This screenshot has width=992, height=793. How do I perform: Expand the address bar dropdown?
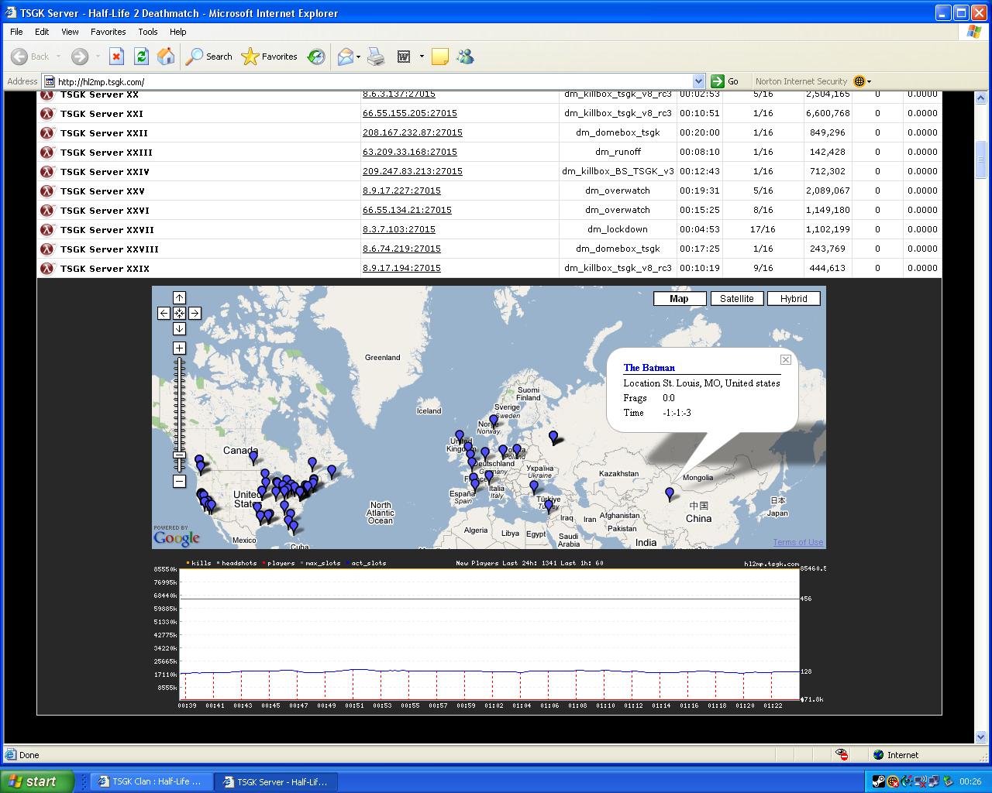click(x=698, y=81)
